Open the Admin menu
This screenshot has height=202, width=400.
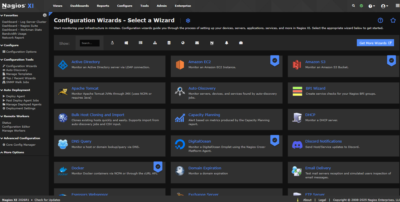[162, 6]
